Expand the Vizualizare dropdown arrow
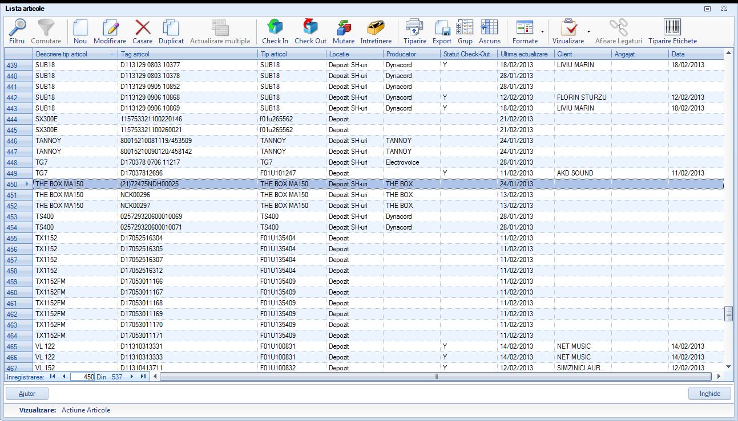The width and height of the screenshot is (738, 421). (588, 32)
